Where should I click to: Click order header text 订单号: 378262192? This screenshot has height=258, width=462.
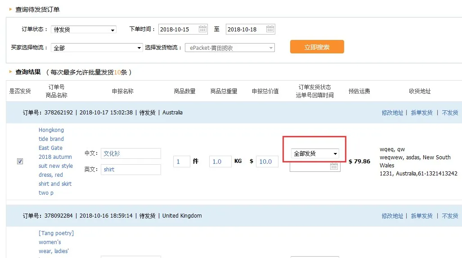[x=48, y=113]
